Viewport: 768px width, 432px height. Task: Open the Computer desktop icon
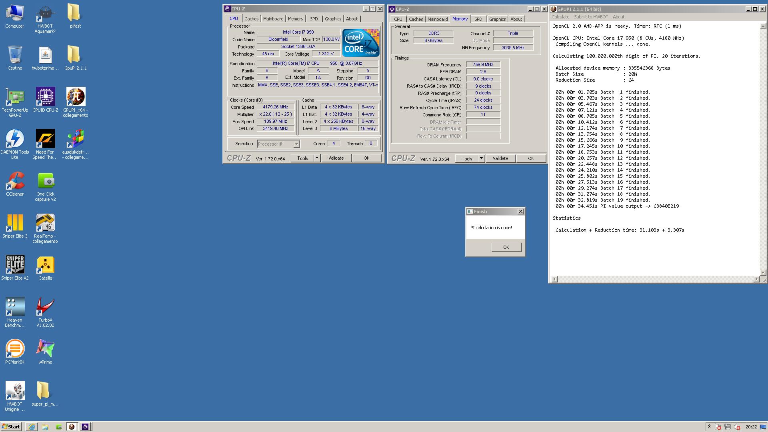[x=15, y=16]
